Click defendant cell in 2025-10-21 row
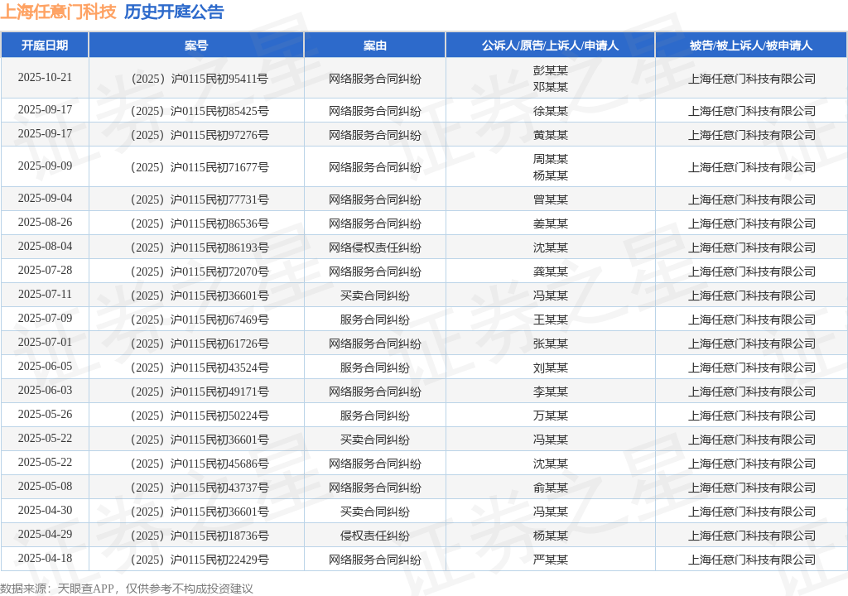Screen dimensions: 848x596 [x=751, y=79]
